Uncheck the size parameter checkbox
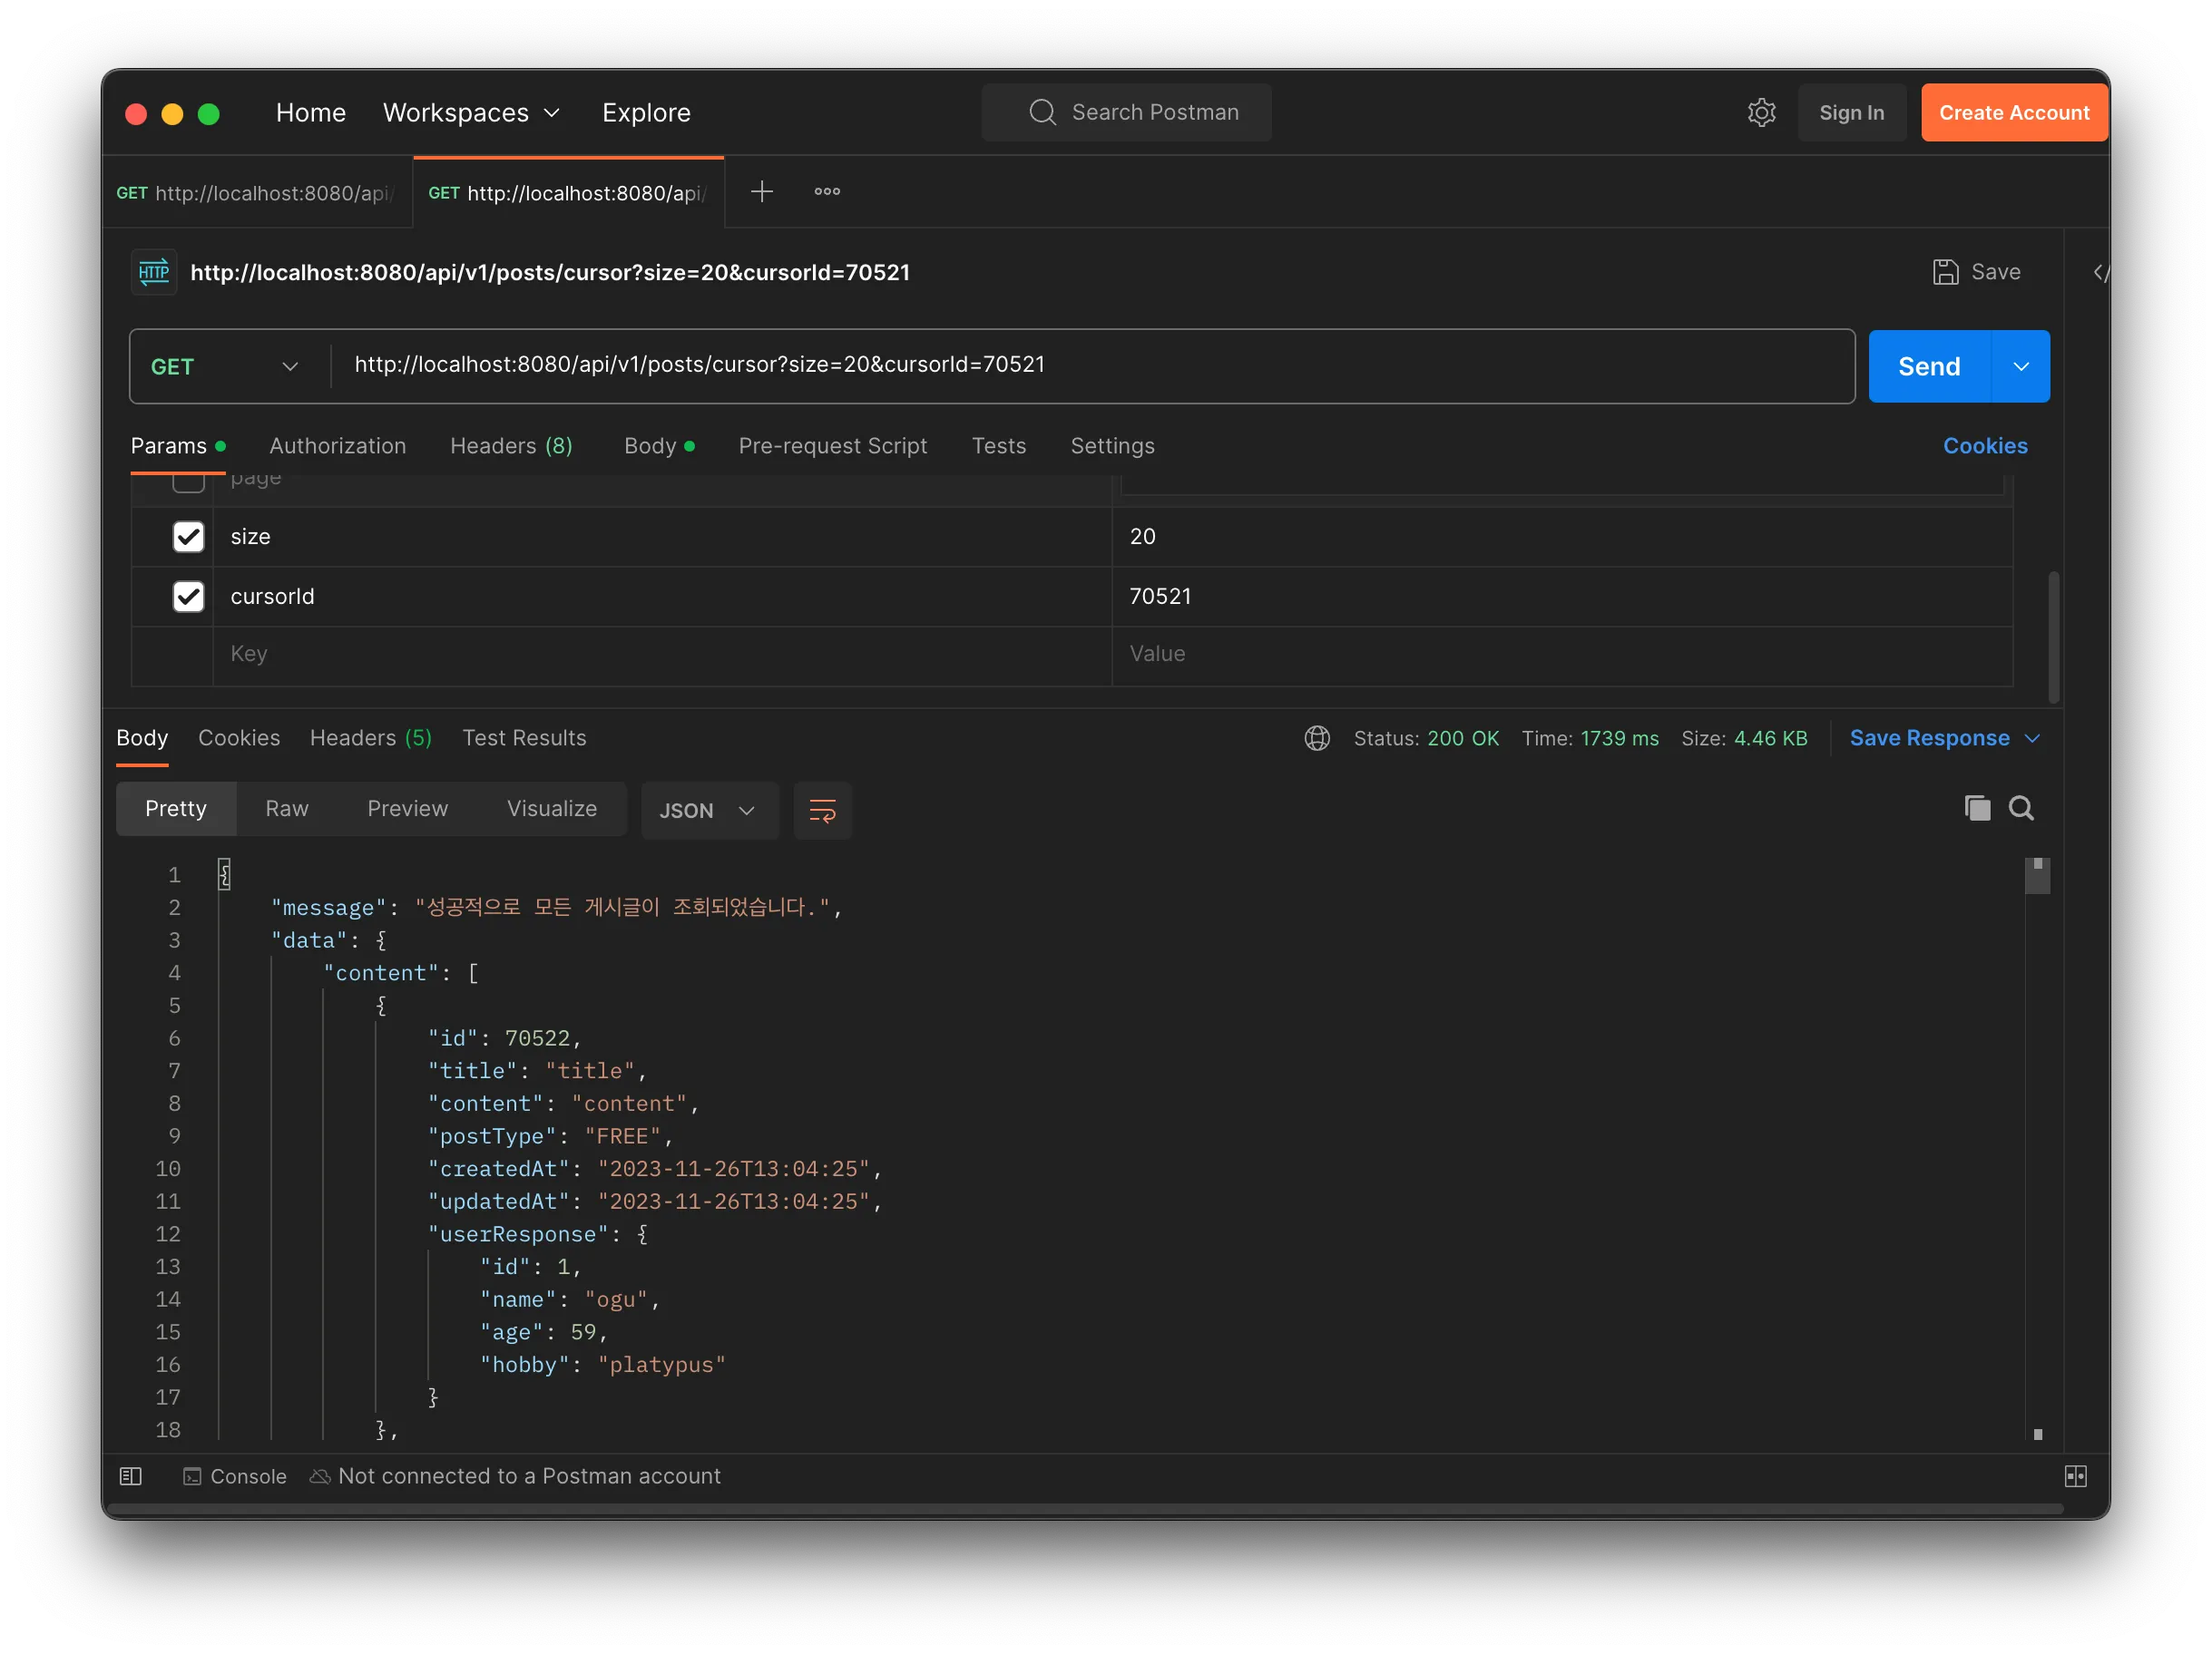The height and width of the screenshot is (1654, 2212). point(188,537)
